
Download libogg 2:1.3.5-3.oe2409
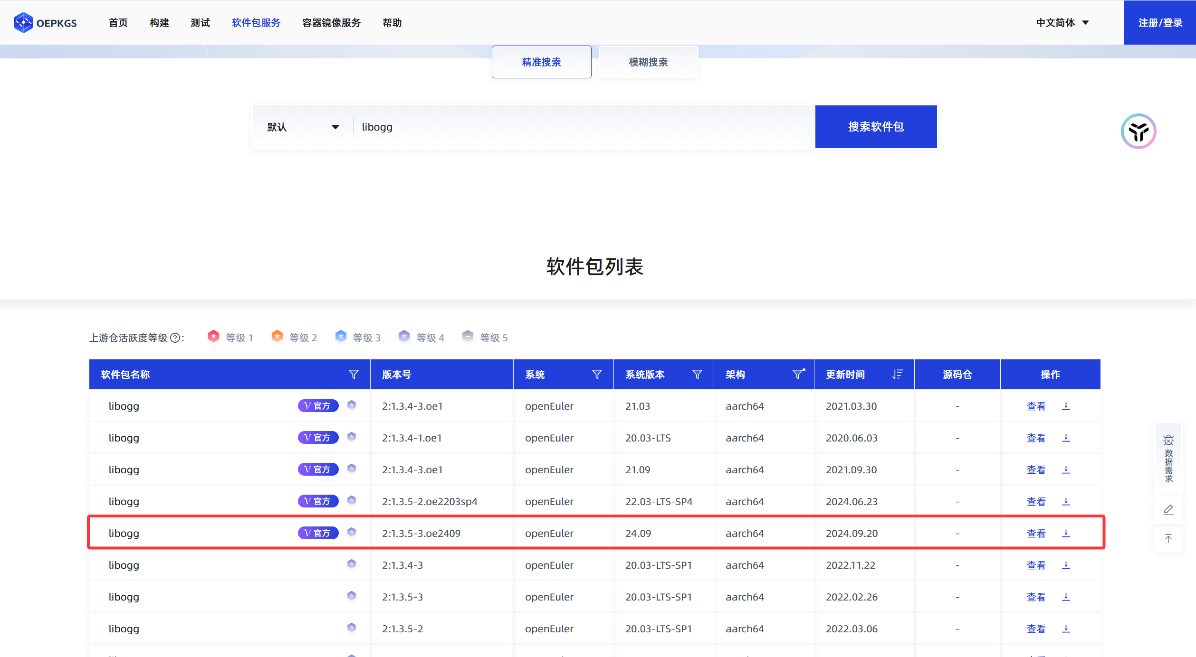[1066, 533]
